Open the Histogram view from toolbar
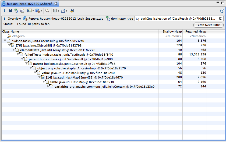Screen dimensions: 226x142 click(x=10, y=11)
